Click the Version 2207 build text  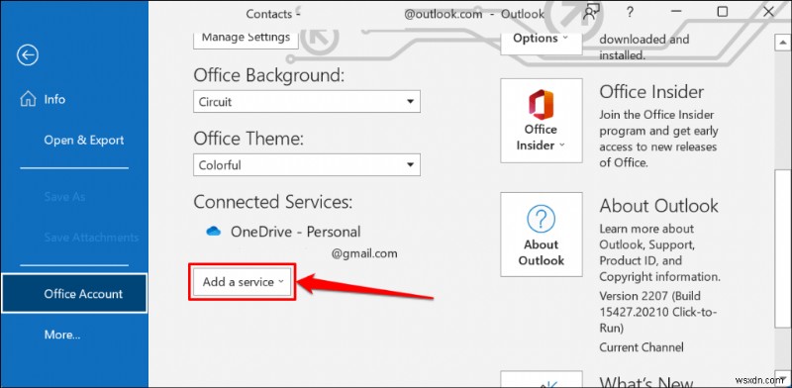pos(657,312)
